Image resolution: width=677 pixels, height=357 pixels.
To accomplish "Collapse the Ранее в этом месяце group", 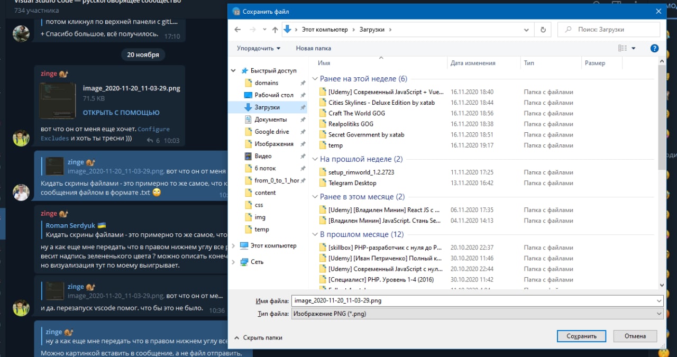I will pyautogui.click(x=315, y=197).
